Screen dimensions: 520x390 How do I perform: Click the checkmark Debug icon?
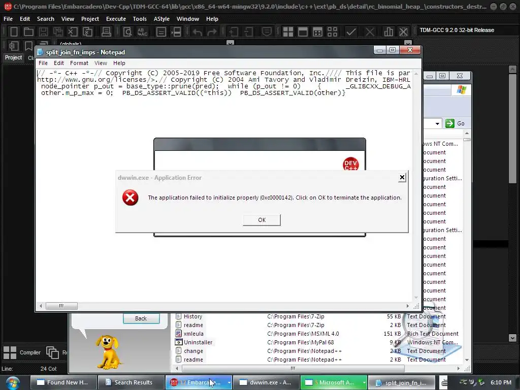click(x=351, y=32)
